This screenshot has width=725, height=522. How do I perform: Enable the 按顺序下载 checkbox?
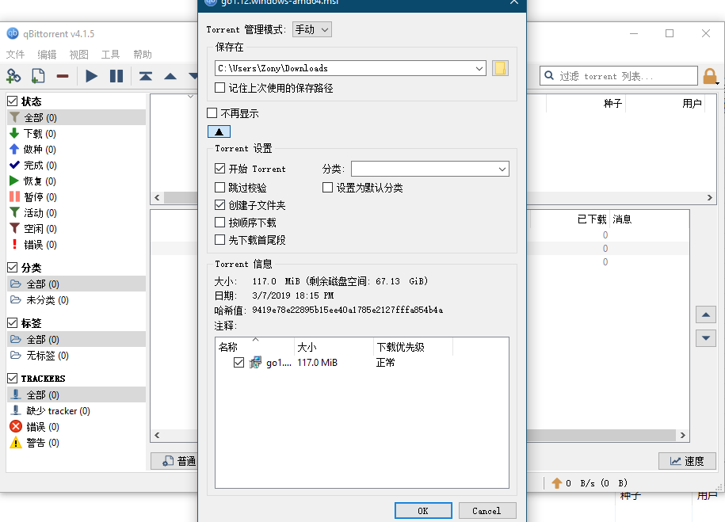pos(220,223)
